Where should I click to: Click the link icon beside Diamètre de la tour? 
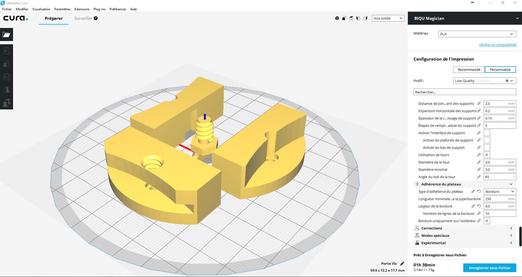[479, 162]
